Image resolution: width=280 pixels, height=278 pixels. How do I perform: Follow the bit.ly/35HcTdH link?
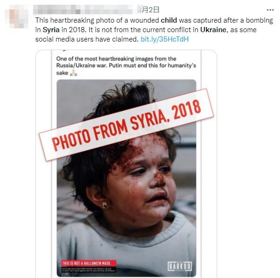point(165,39)
